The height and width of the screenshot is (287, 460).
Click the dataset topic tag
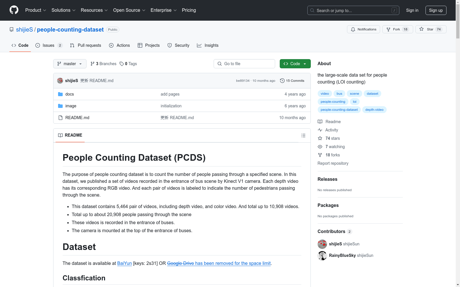point(373,94)
